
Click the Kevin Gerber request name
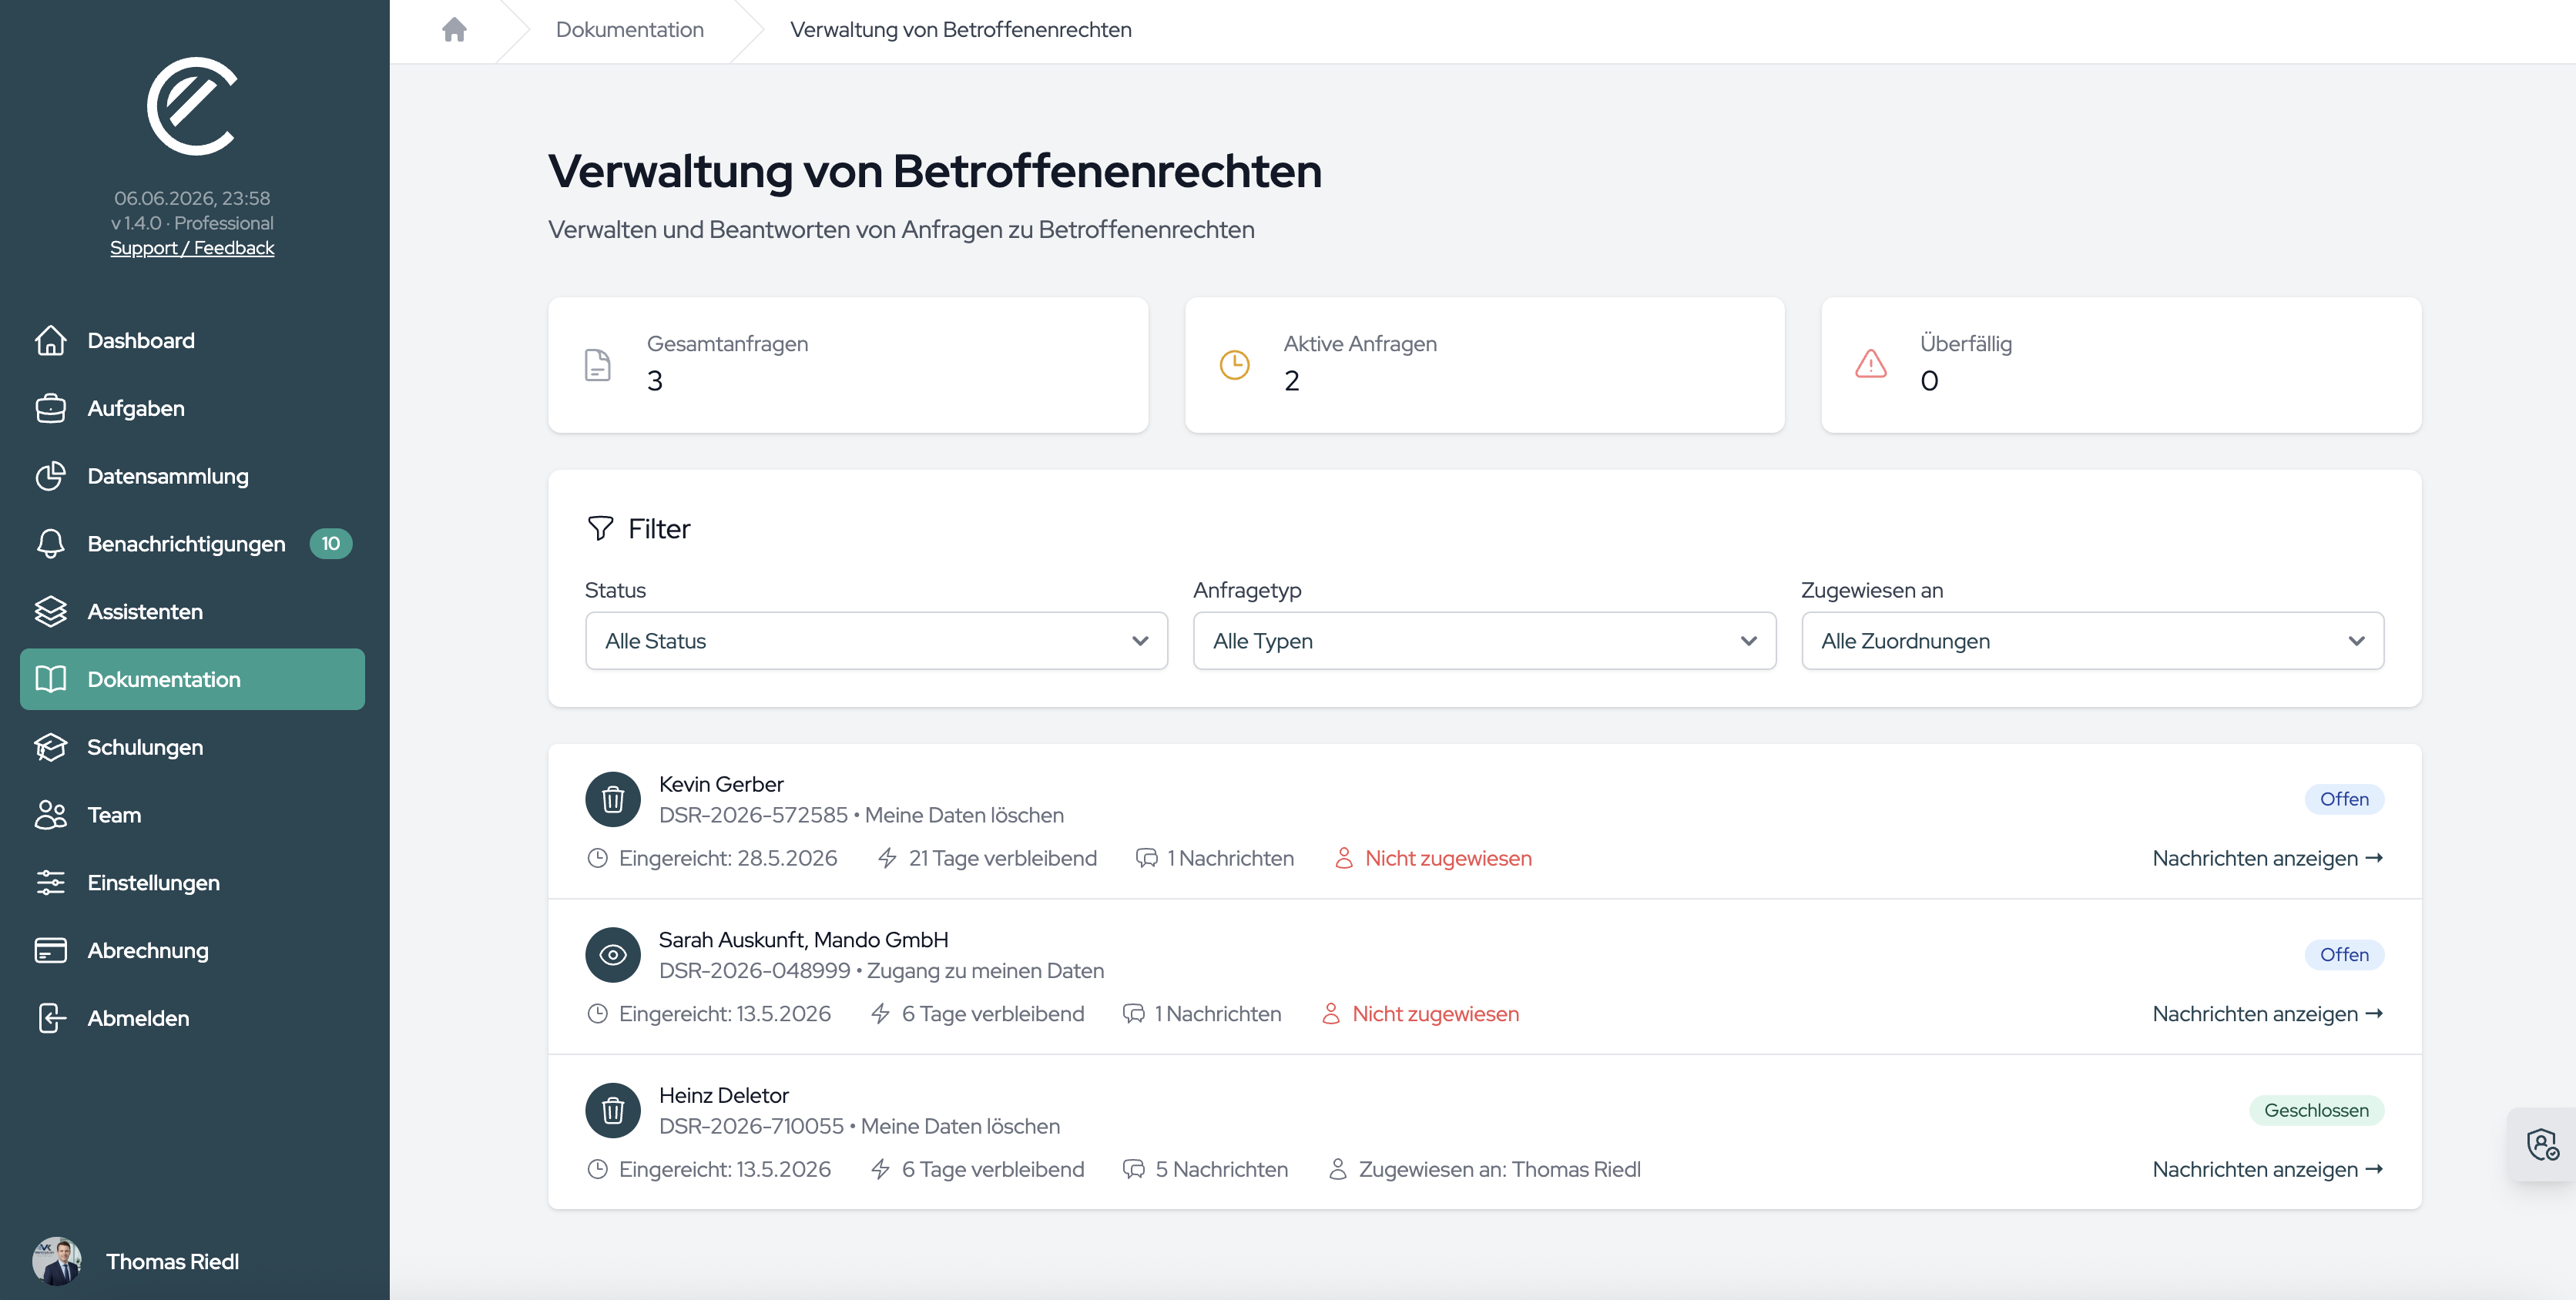(x=721, y=784)
